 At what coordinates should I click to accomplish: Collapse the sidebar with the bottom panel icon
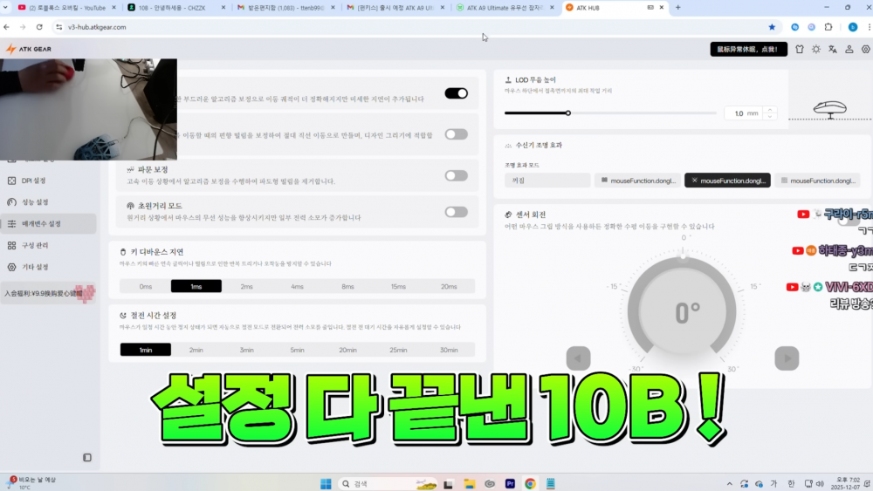click(87, 457)
